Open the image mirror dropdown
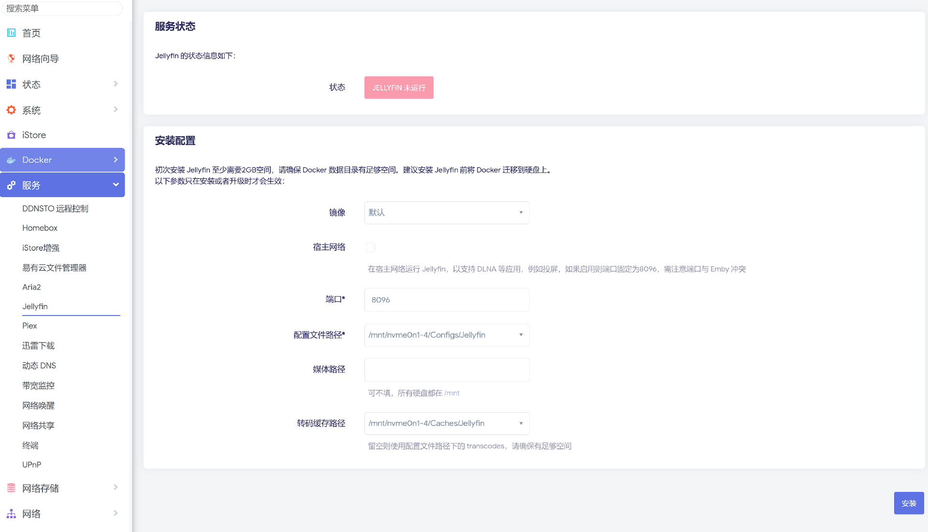928x532 pixels. point(447,213)
